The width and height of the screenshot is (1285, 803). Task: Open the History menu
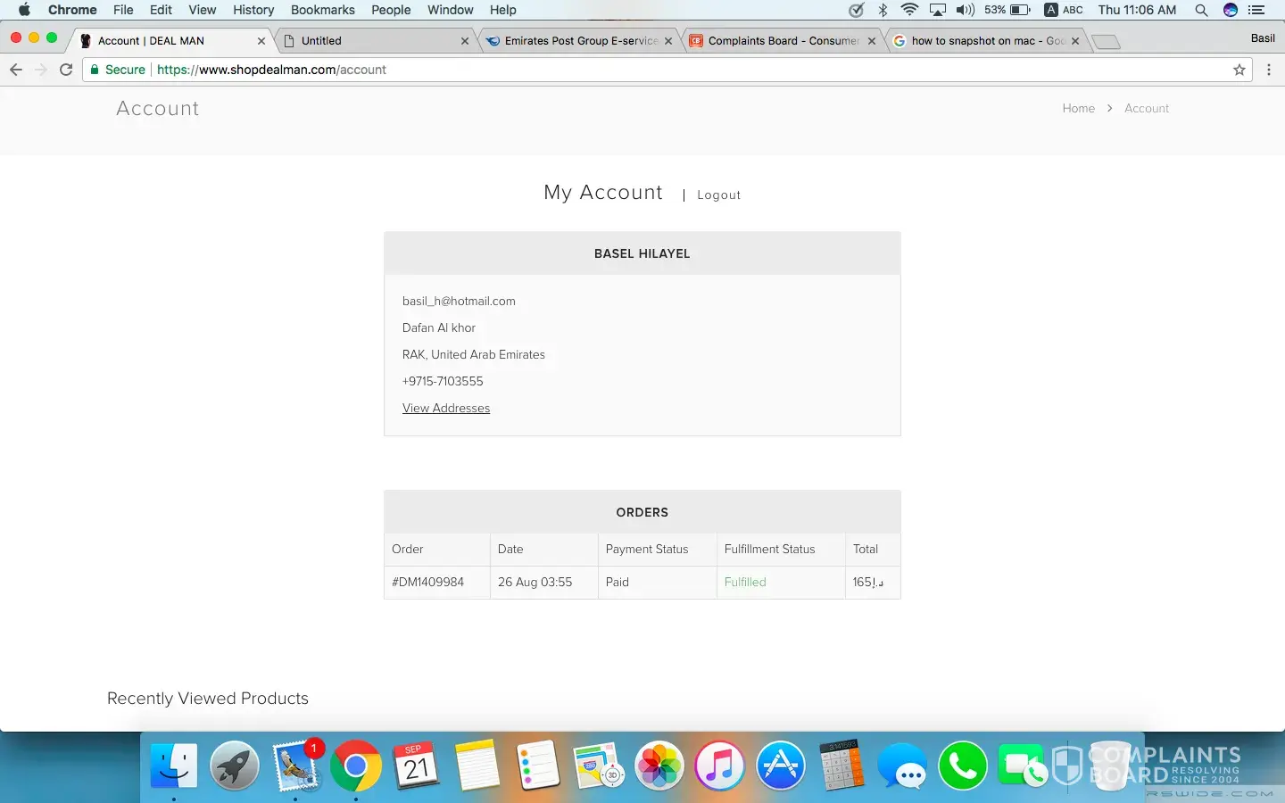click(x=253, y=10)
